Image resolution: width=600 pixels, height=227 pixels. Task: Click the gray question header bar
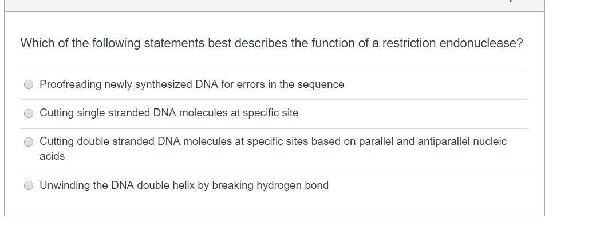pyautogui.click(x=274, y=5)
